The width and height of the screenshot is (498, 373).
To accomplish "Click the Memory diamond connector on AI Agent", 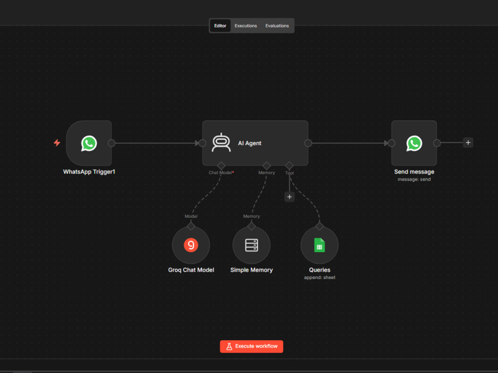I will click(266, 166).
